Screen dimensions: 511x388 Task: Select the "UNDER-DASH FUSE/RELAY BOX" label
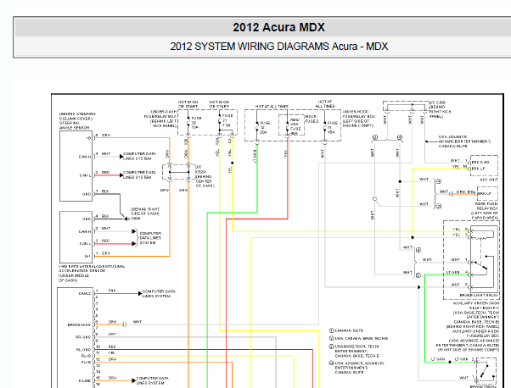tap(160, 114)
